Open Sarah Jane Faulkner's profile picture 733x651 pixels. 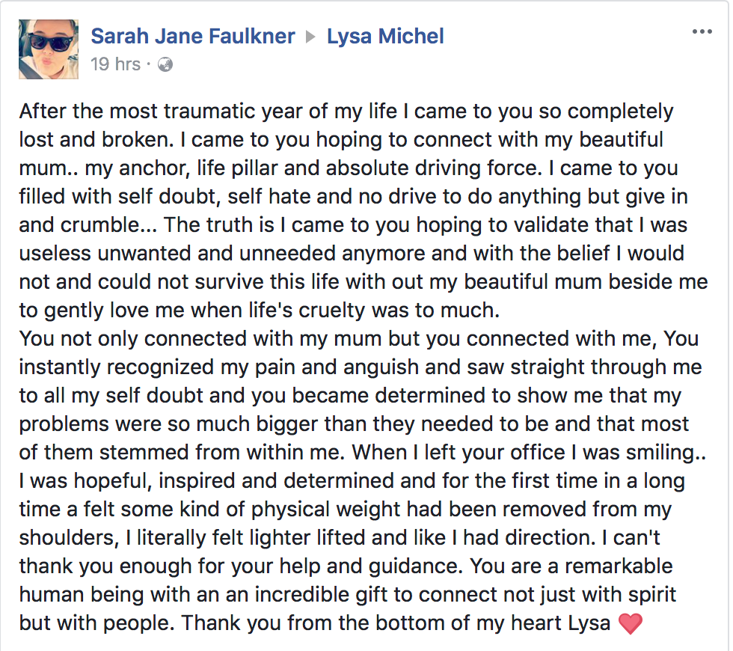[x=49, y=49]
